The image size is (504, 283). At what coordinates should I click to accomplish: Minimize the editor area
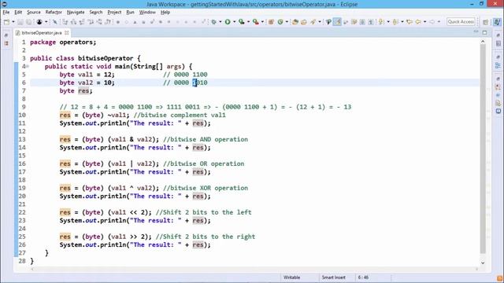(x=476, y=32)
